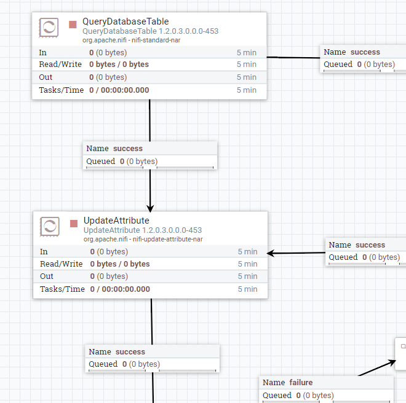
Task: Click the Queued row of connection below UpdateAttribute
Action: pos(153,364)
